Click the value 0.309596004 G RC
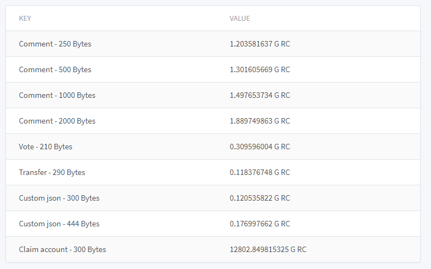 point(259,147)
